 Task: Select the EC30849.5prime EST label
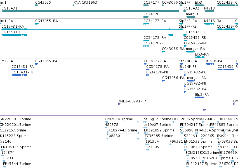click(198, 147)
